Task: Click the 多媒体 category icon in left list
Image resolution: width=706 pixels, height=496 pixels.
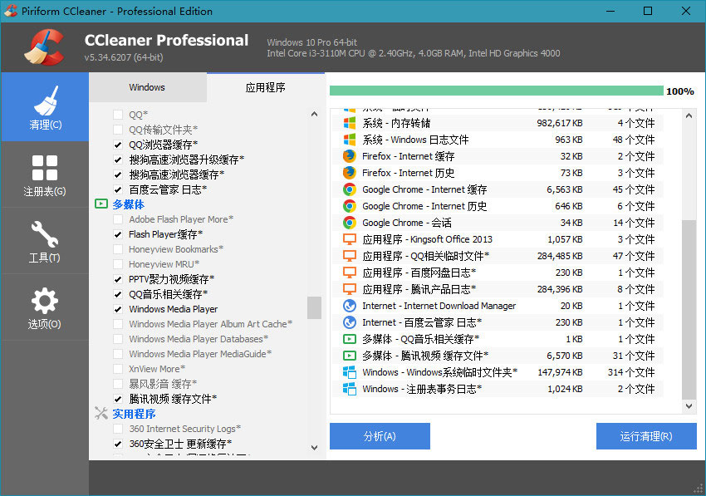Action: click(x=101, y=204)
